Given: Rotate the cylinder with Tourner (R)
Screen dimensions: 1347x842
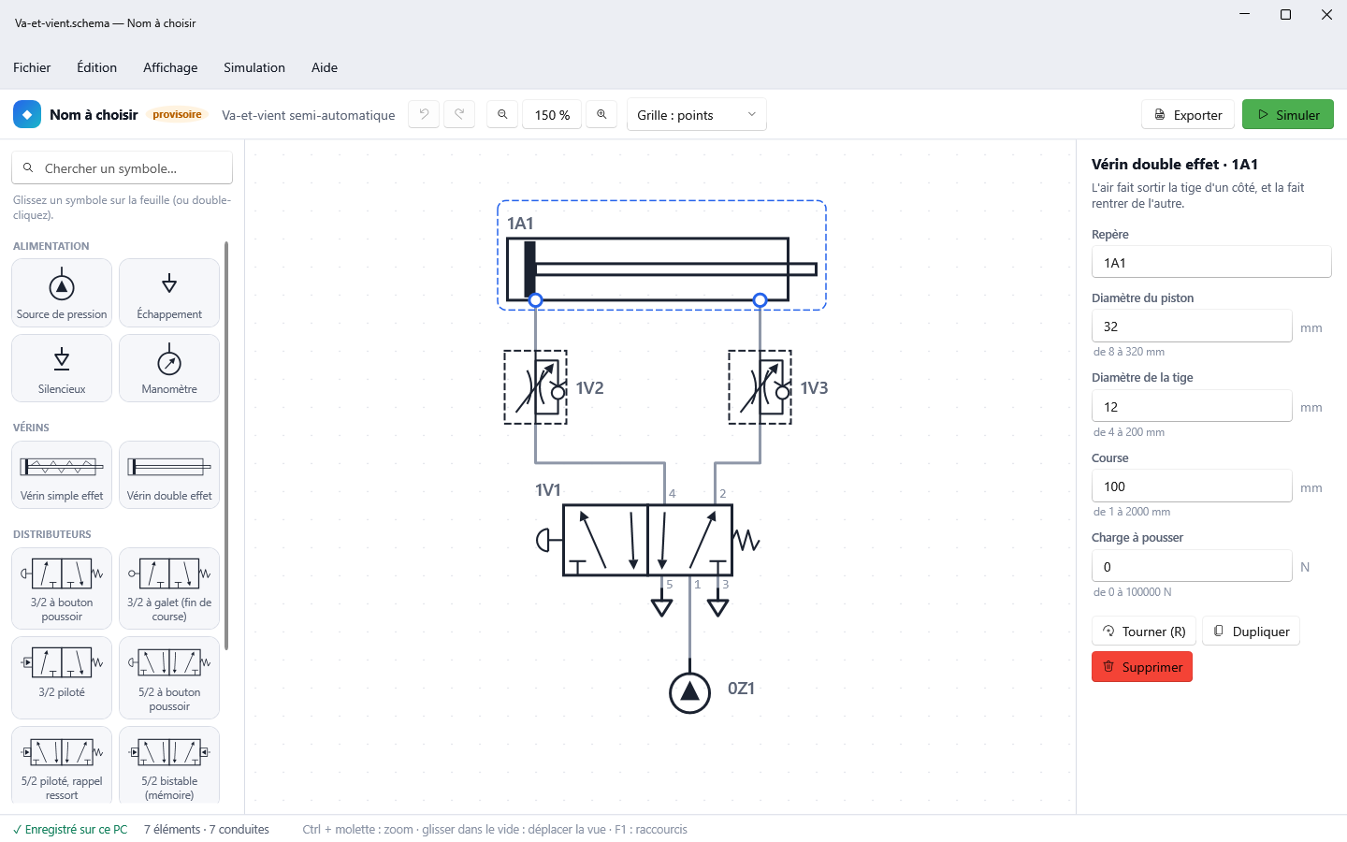Looking at the screenshot, I should coord(1144,631).
